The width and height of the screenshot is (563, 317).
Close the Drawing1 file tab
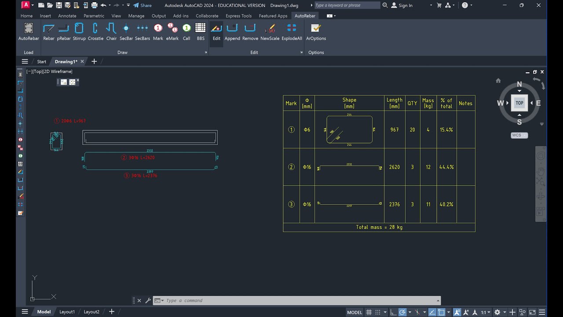[82, 62]
